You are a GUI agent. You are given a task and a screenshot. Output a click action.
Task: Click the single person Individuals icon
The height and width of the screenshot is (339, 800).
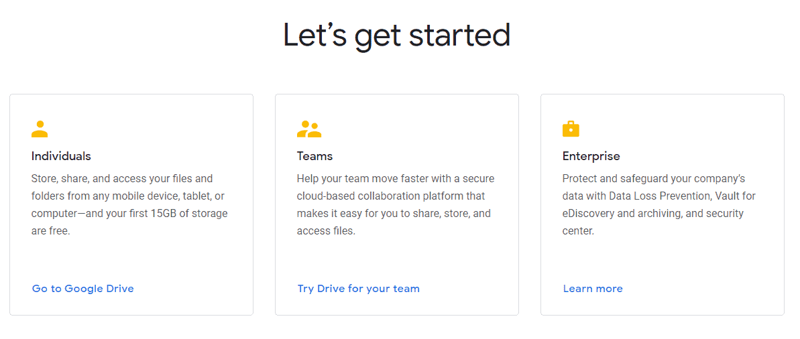click(40, 129)
